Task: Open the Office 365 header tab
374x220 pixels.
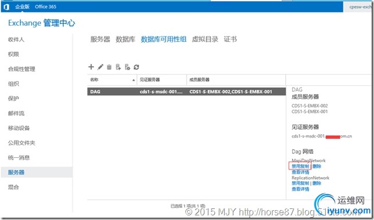Action: 45,6
